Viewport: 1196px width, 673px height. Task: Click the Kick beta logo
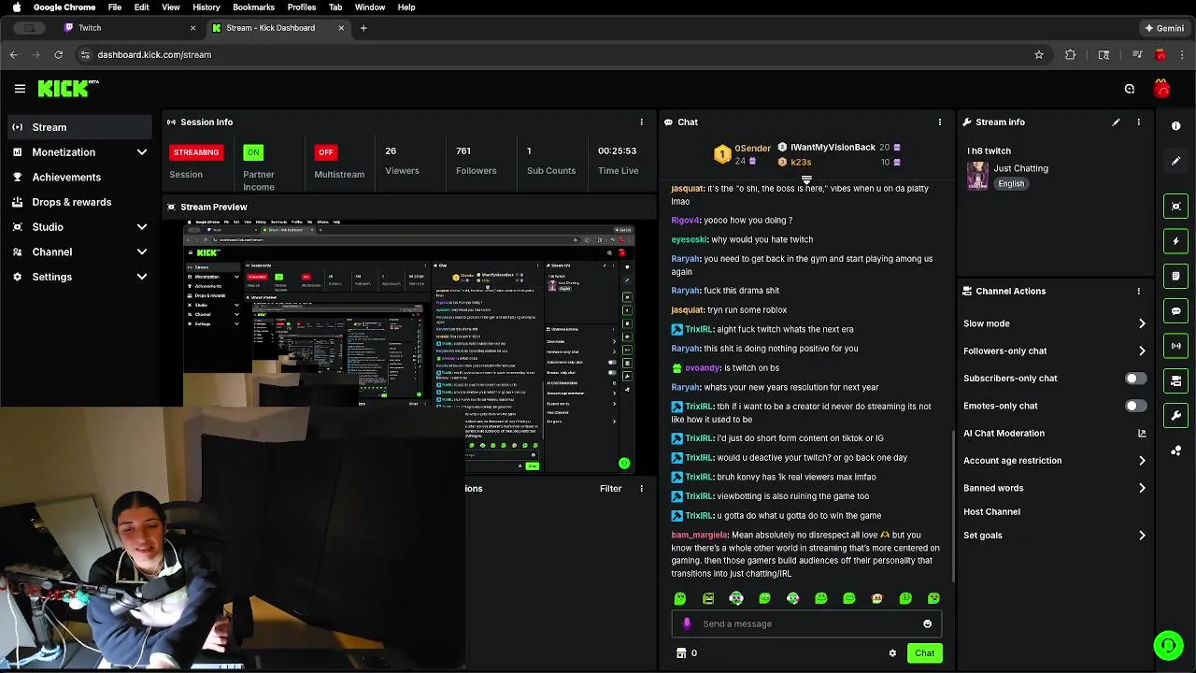pyautogui.click(x=68, y=89)
